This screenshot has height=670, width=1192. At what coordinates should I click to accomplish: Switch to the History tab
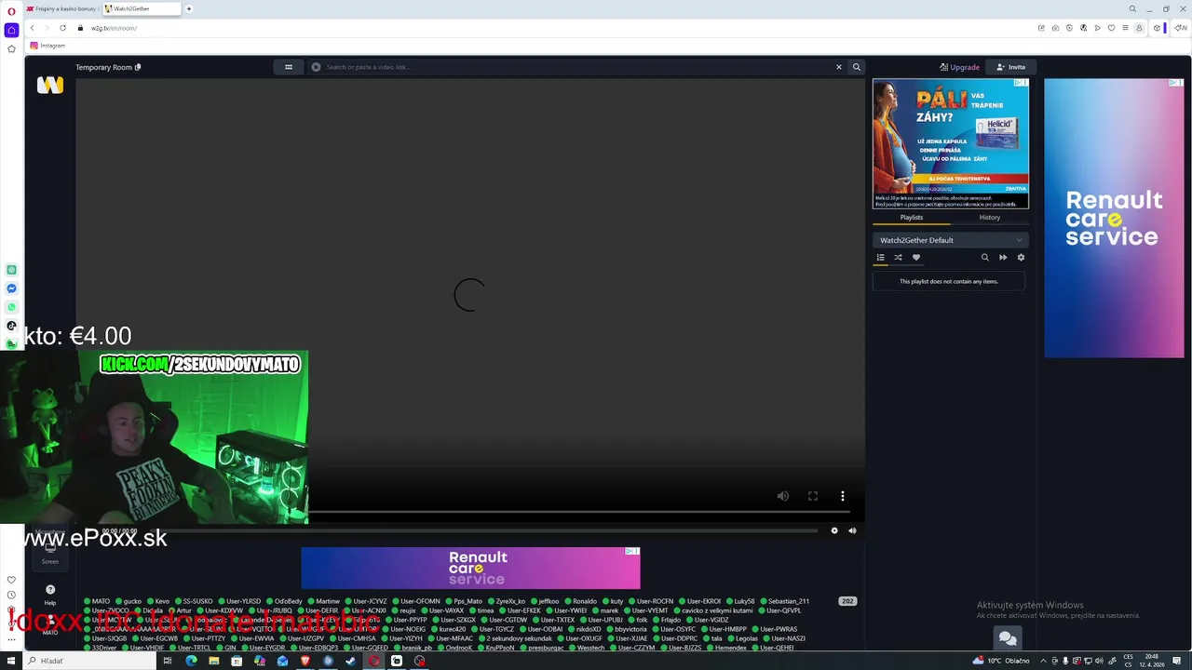pyautogui.click(x=989, y=217)
